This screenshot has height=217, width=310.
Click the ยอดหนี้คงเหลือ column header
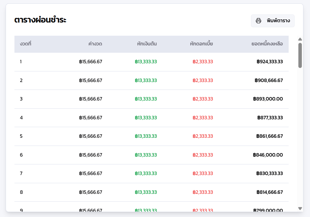pos(267,44)
